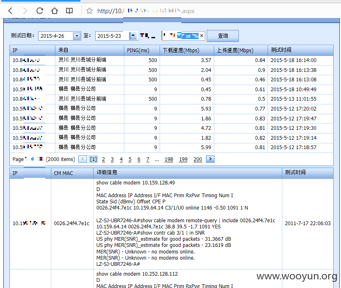Click the browser forward arrow
Image resolution: width=341 pixels, height=288 pixels.
(x=25, y=11)
